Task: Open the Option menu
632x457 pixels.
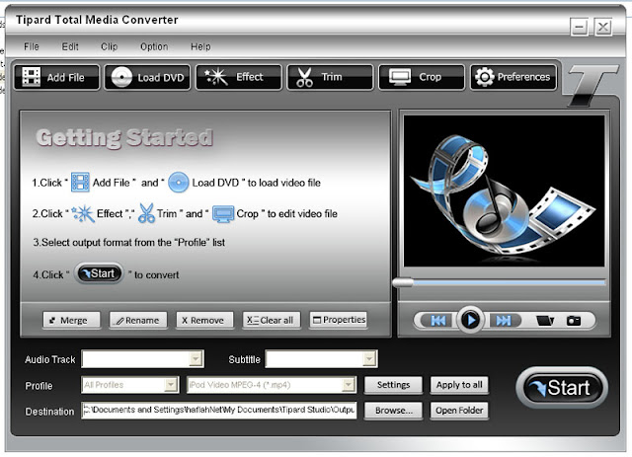Action: point(154,46)
